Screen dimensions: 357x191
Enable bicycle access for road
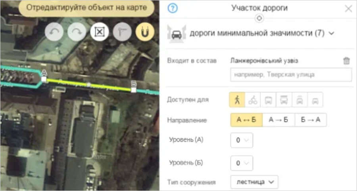tap(253, 100)
